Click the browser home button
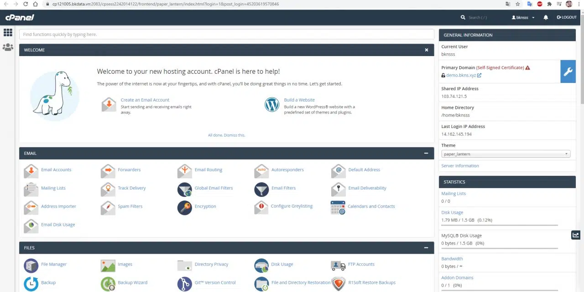This screenshot has width=584, height=292. (x=36, y=4)
